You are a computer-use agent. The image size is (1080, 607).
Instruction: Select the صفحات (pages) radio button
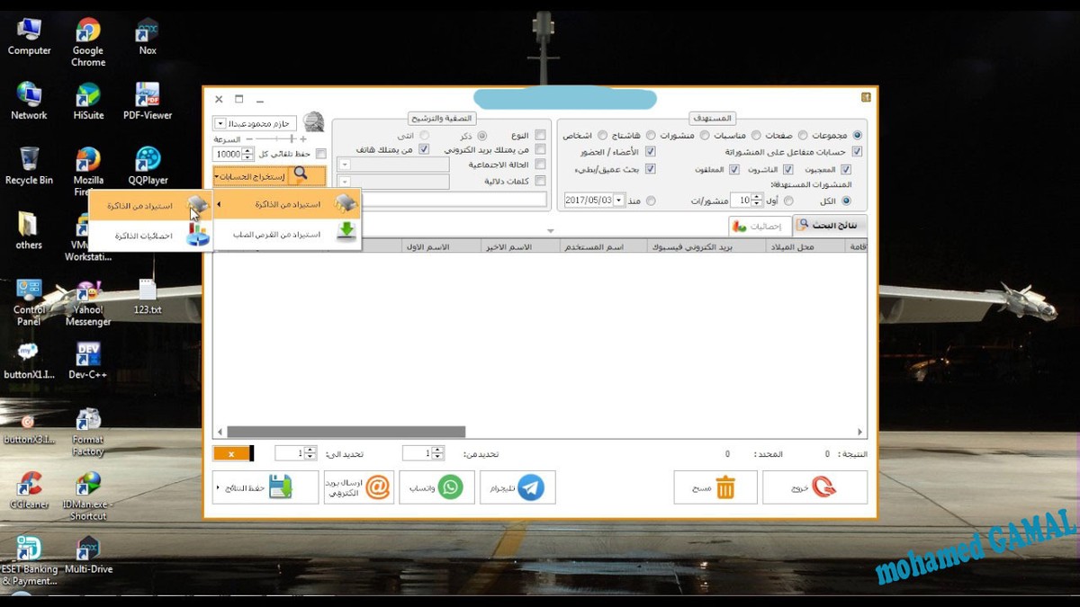803,135
